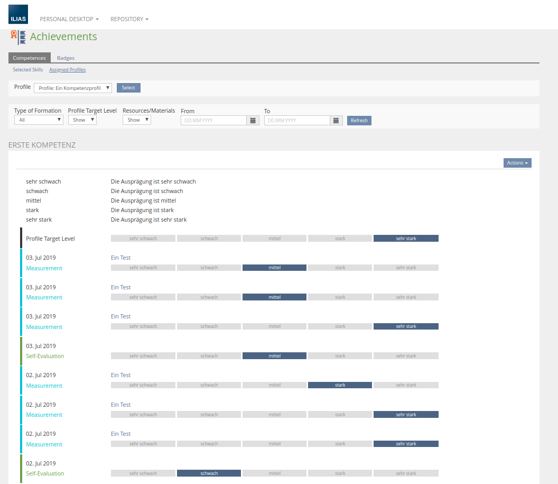Open the To date calendar picker

click(337, 121)
